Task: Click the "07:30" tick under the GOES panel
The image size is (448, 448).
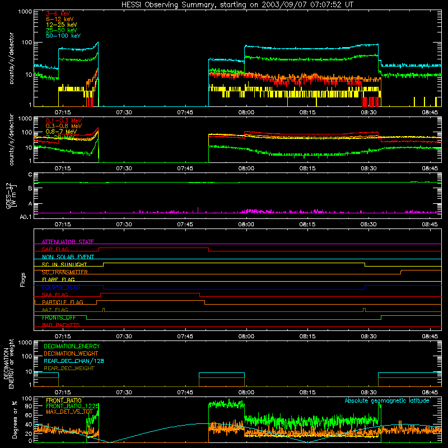Action: tap(124, 225)
